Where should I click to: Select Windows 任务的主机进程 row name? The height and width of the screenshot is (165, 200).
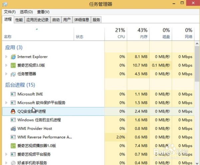point(39,120)
